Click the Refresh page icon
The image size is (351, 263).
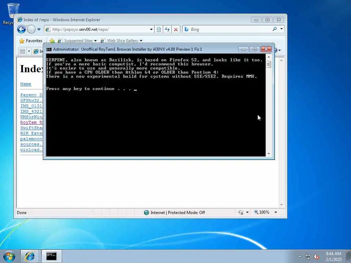point(167,29)
